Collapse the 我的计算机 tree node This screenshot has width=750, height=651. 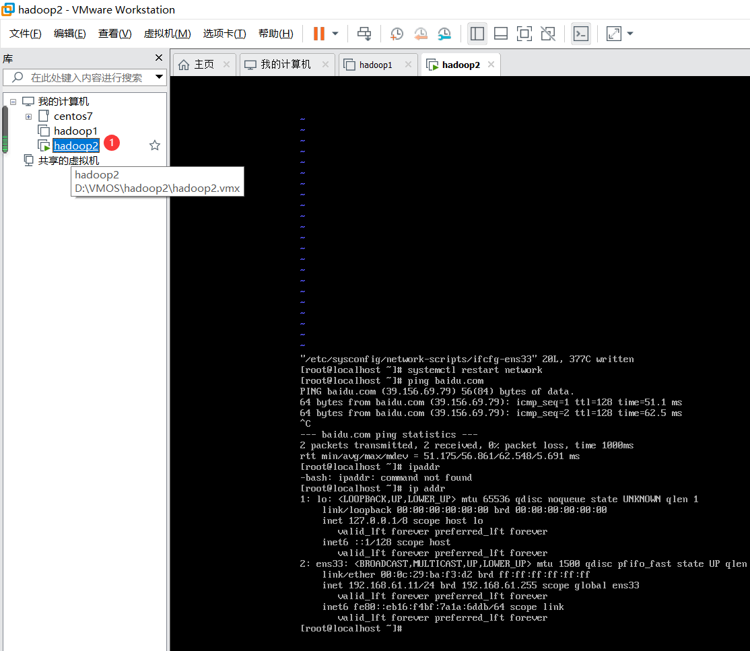(13, 102)
